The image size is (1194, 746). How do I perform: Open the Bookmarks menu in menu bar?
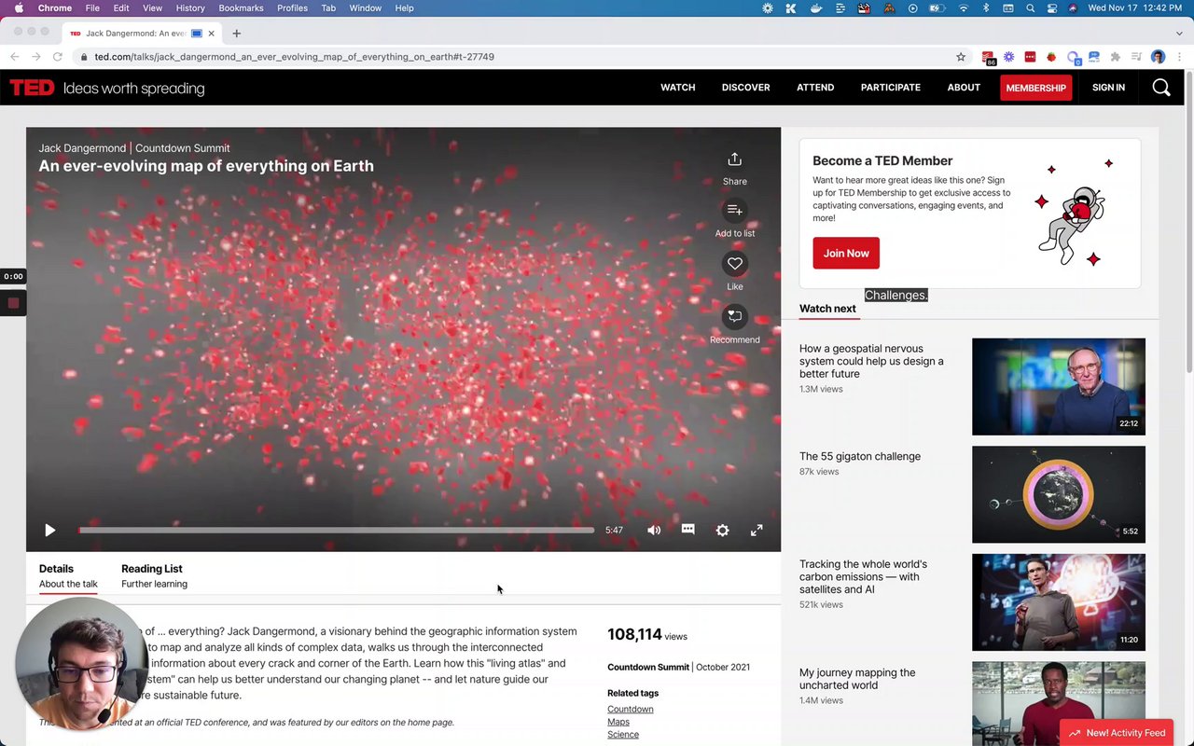[241, 7]
